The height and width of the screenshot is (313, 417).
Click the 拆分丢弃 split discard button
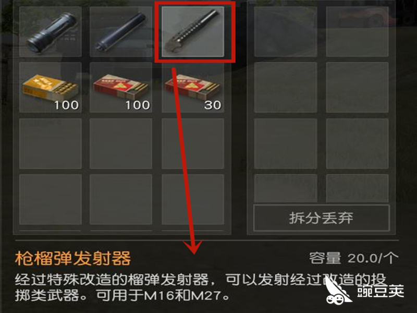pyautogui.click(x=321, y=218)
